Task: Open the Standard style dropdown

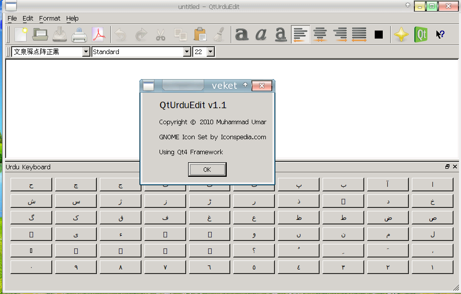Action: click(x=187, y=52)
